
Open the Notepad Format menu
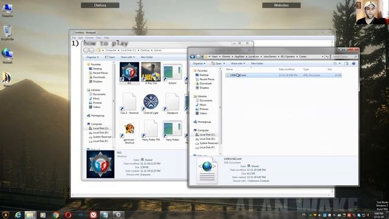tap(89, 38)
